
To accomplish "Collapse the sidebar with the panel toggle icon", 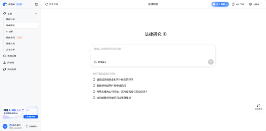I will pos(37,4).
